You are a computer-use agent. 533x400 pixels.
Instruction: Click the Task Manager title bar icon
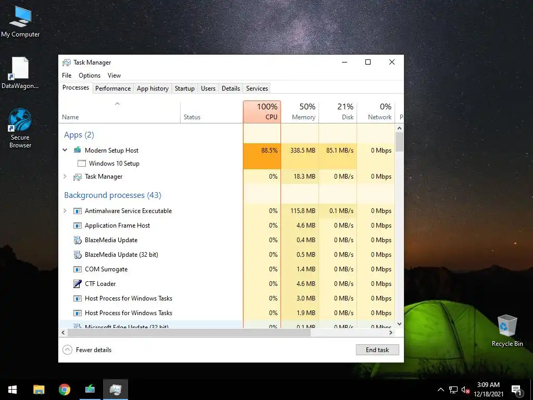66,63
